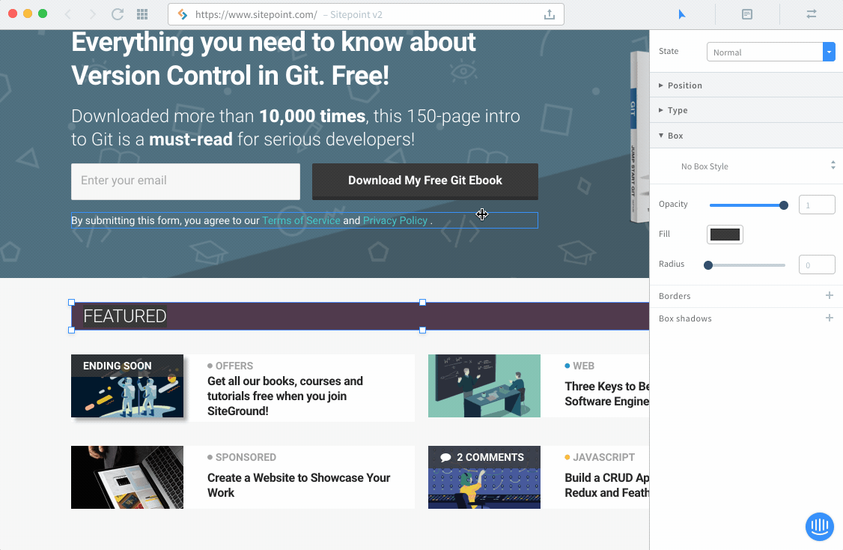The height and width of the screenshot is (550, 843).
Task: Open Create a Website to Showcase article
Action: point(299,485)
